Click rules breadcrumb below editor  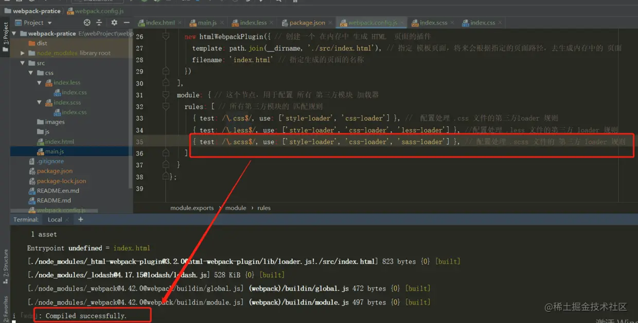(264, 208)
